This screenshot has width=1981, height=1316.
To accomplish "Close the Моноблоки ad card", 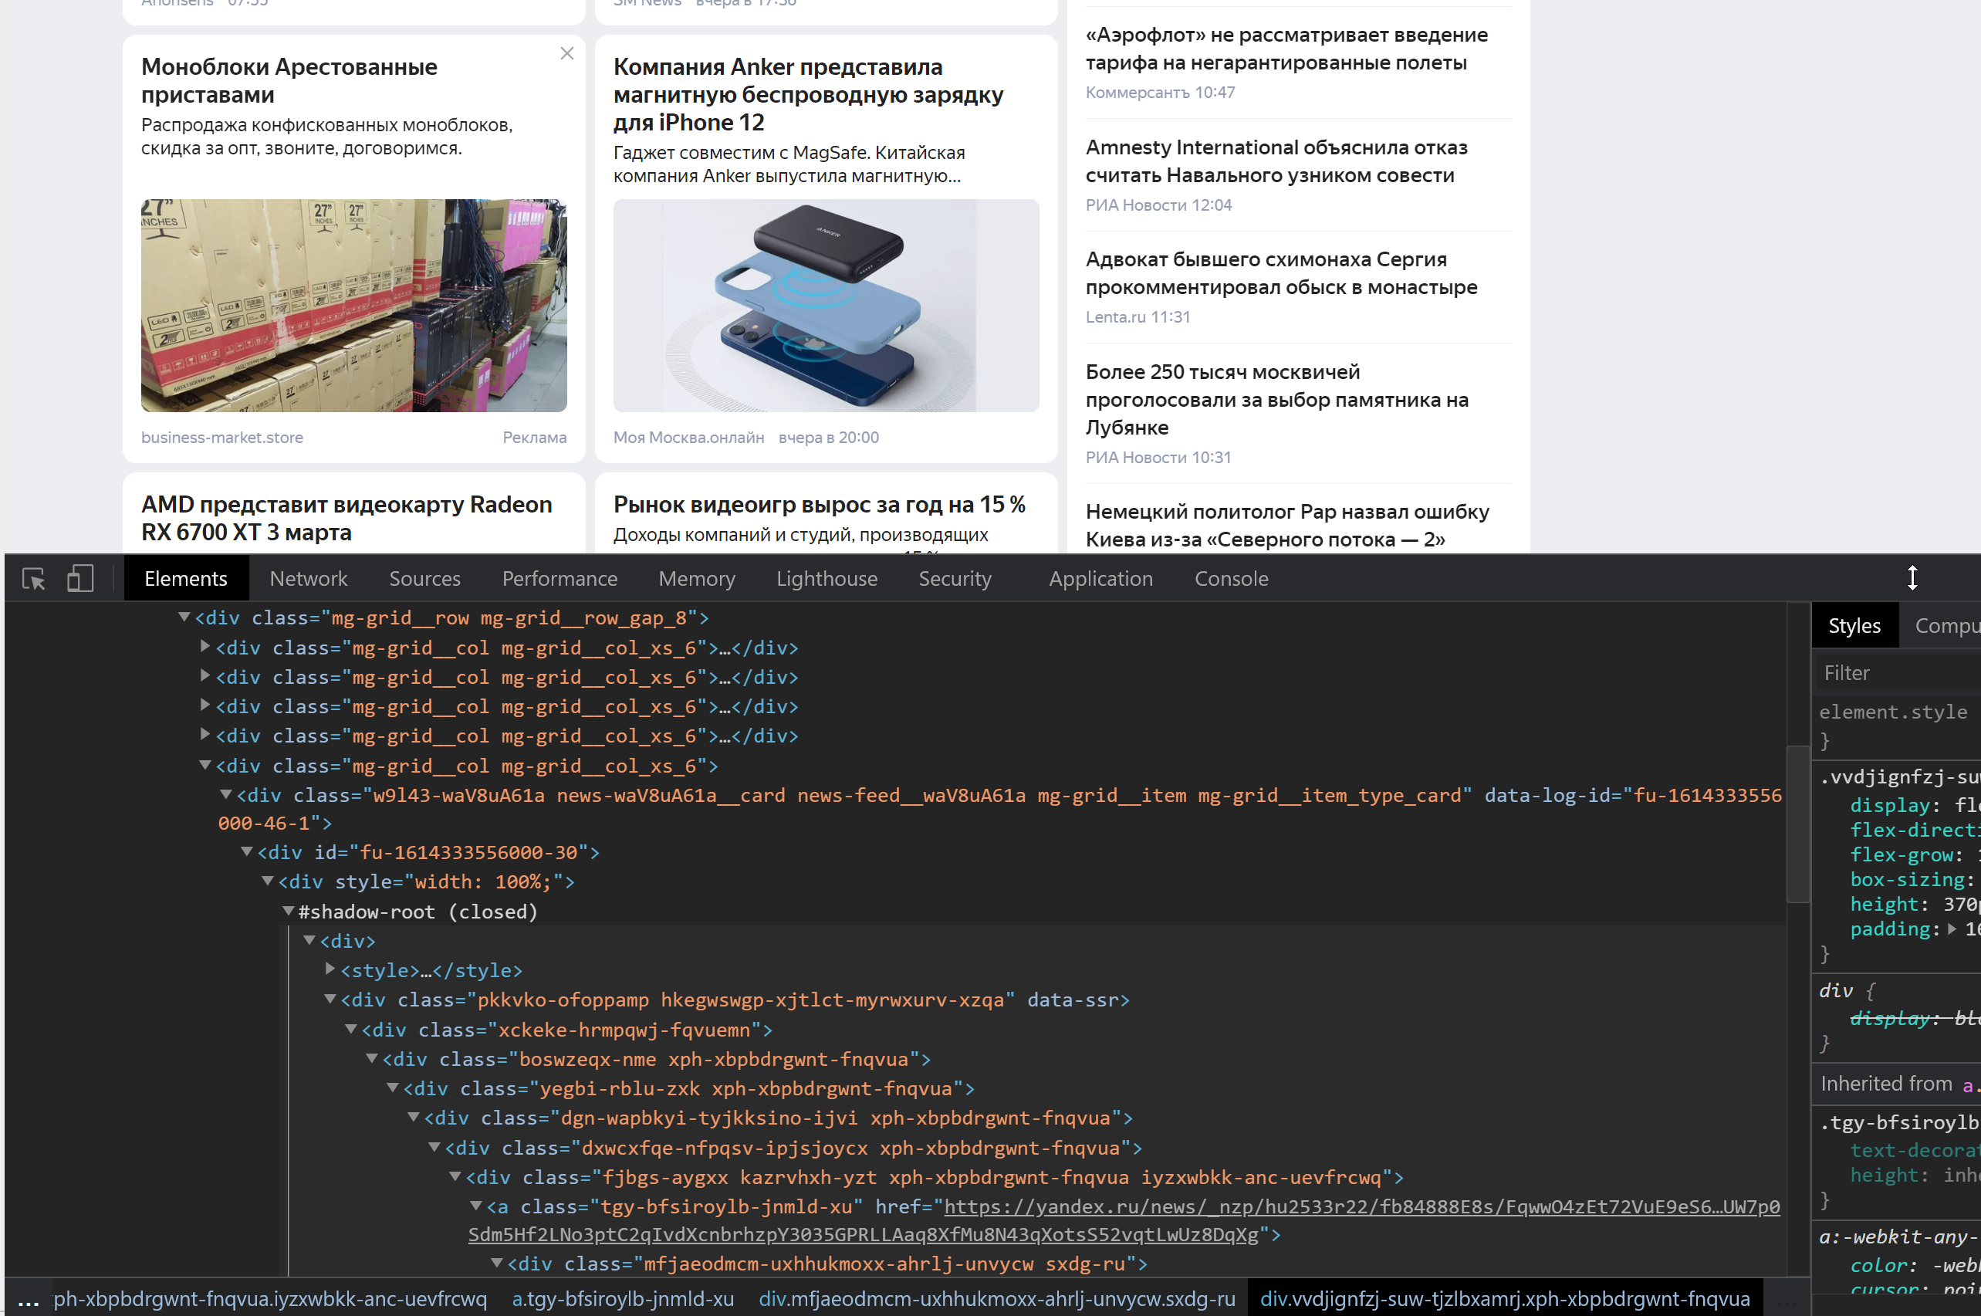I will click(x=566, y=53).
